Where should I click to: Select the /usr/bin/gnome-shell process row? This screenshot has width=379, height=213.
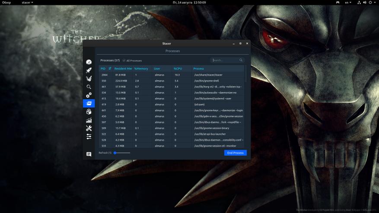[172, 81]
